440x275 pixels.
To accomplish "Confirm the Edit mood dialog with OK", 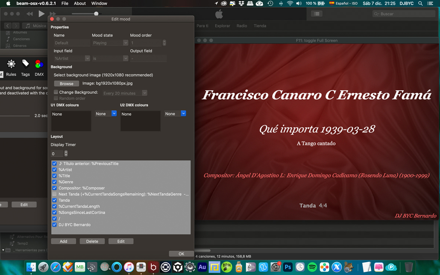I will click(x=181, y=254).
